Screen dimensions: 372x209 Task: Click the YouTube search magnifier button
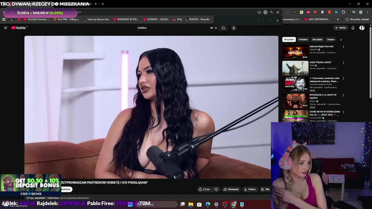pyautogui.click(x=223, y=28)
